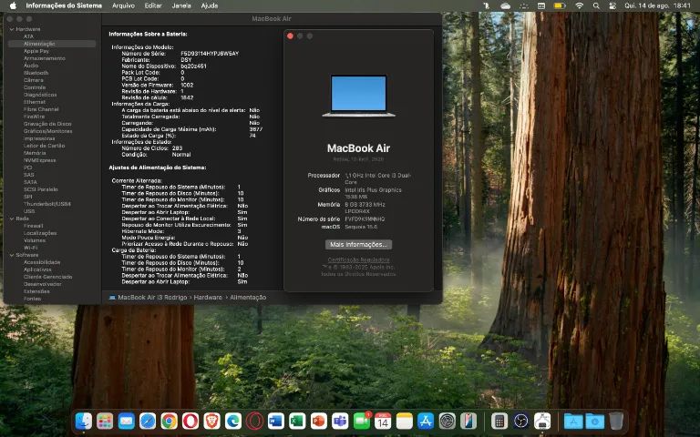
Task: Click Hardware in the path bar
Action: click(208, 297)
